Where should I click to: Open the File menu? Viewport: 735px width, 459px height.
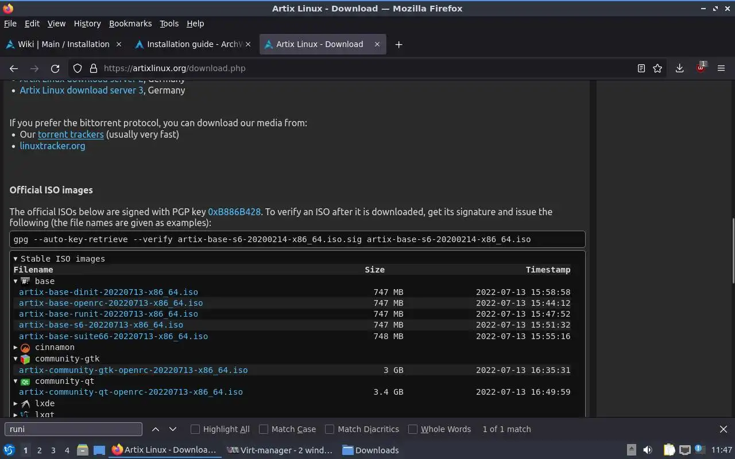(10, 24)
